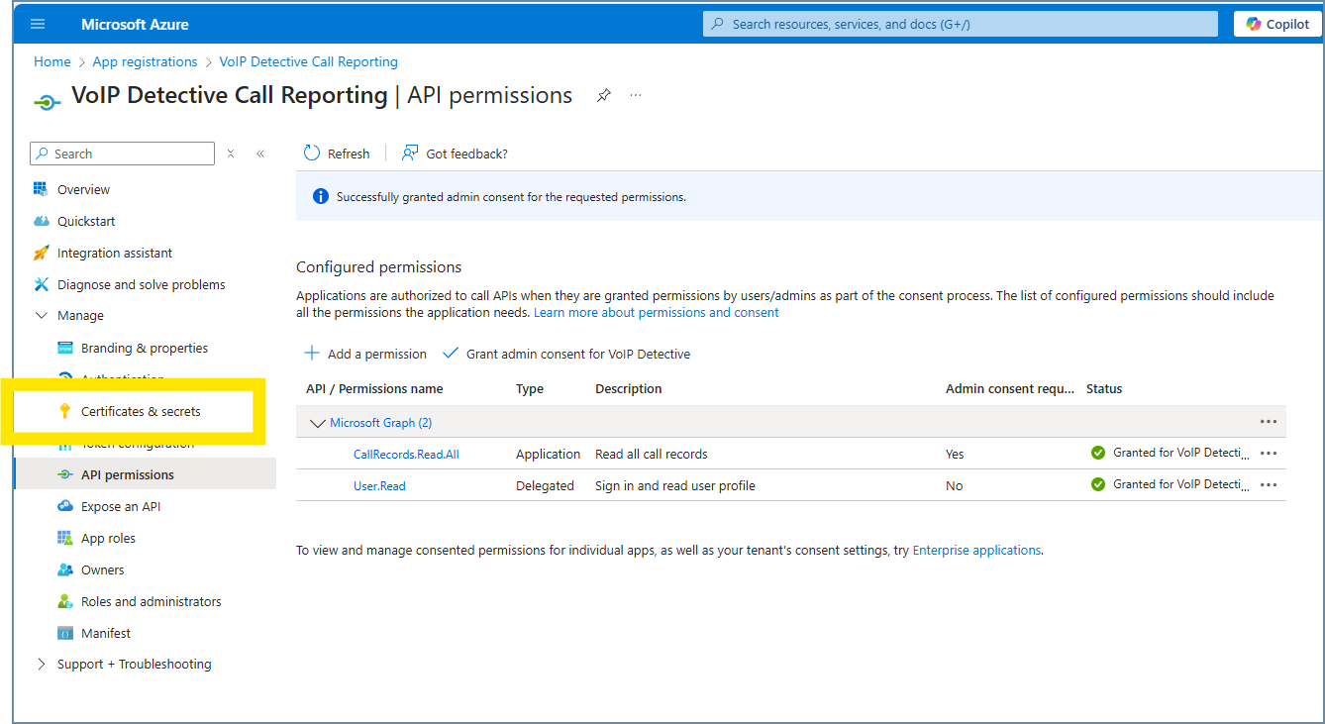Open the User.Read row ellipsis menu
This screenshot has width=1325, height=724.
(x=1269, y=485)
